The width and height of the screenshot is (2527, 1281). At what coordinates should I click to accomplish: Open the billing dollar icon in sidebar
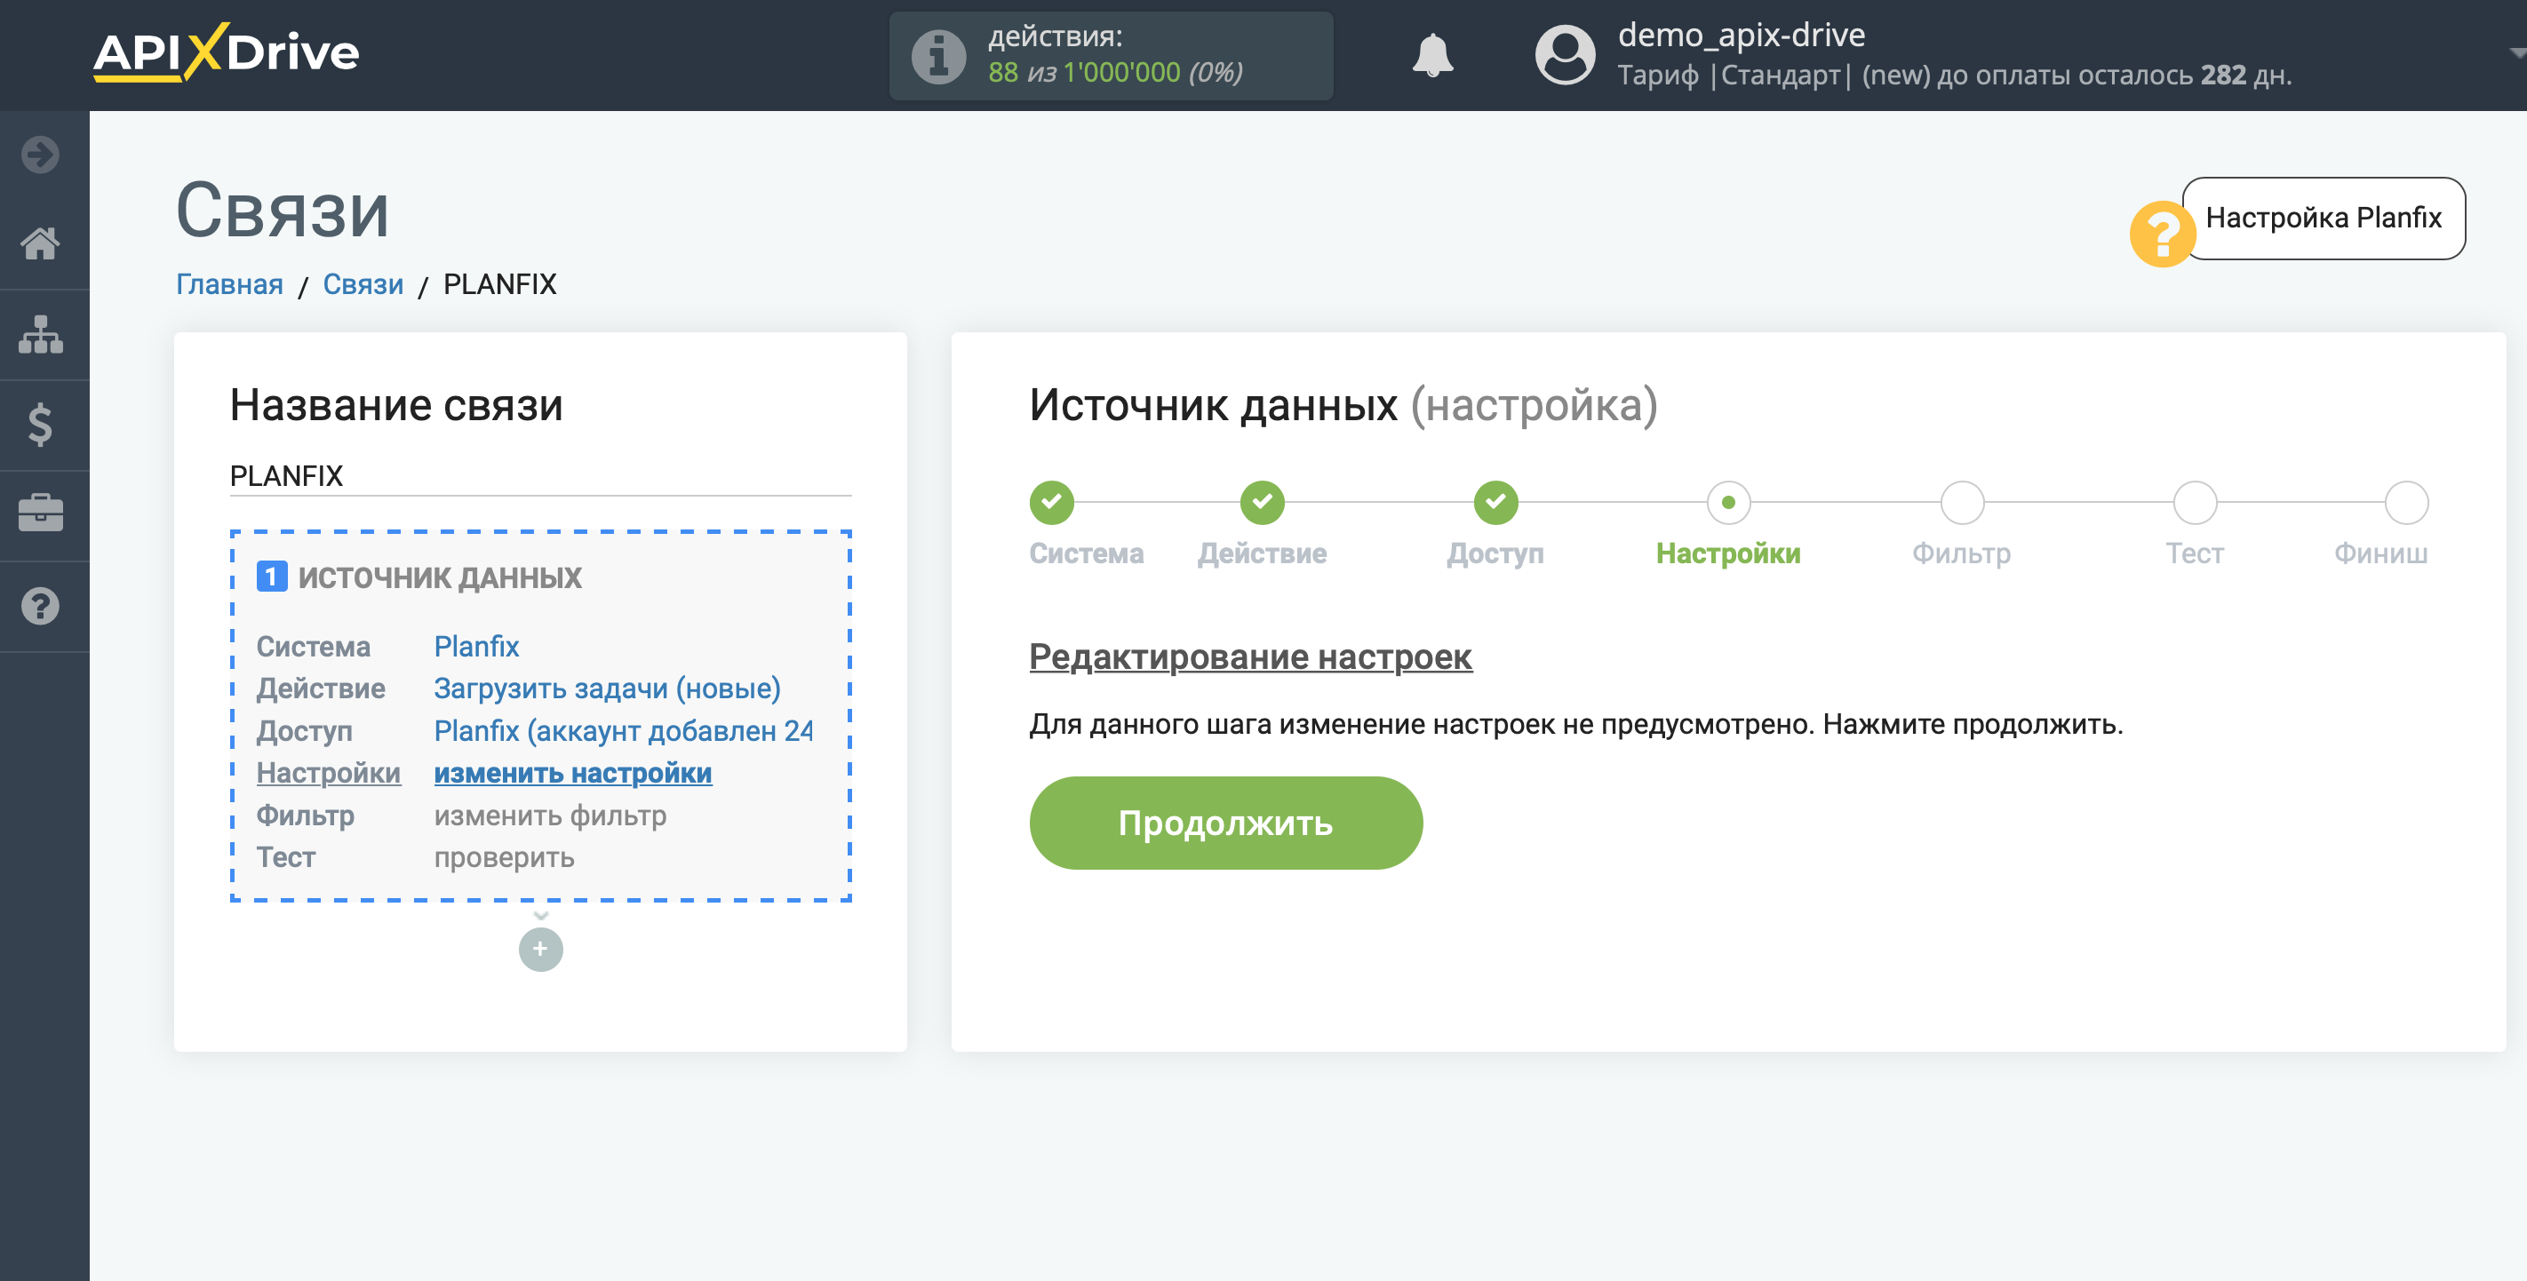pyautogui.click(x=40, y=425)
